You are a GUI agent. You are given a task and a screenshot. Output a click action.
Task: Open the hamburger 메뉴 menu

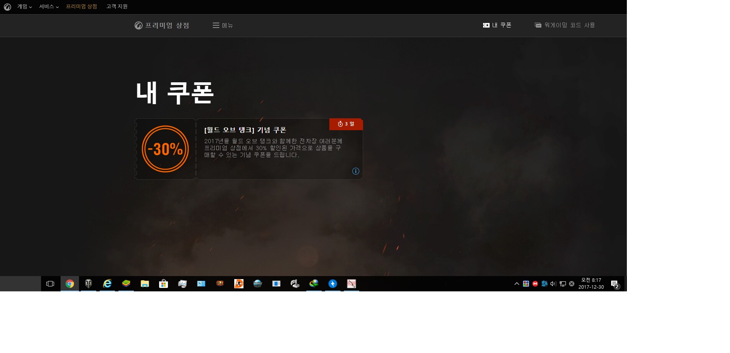tap(223, 25)
